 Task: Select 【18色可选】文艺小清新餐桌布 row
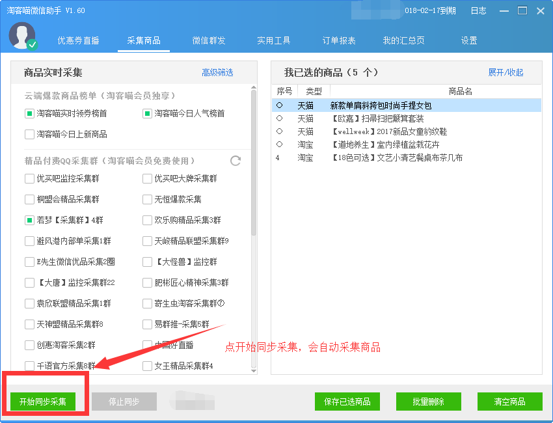[x=407, y=157]
